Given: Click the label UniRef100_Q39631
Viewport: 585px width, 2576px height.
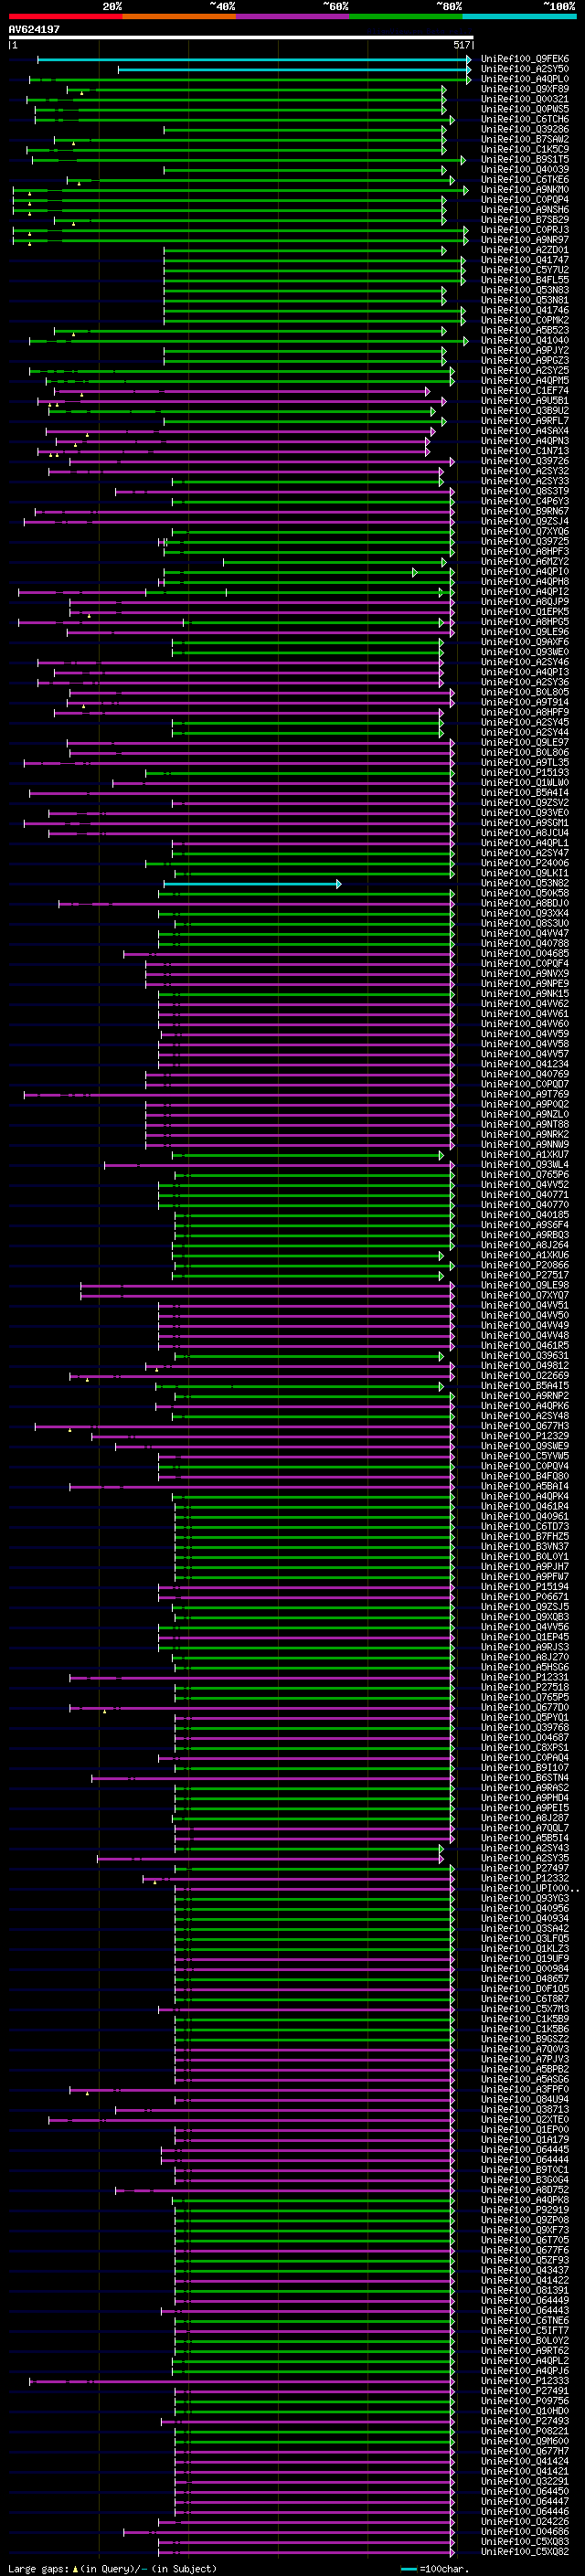Looking at the screenshot, I should coord(525,1356).
